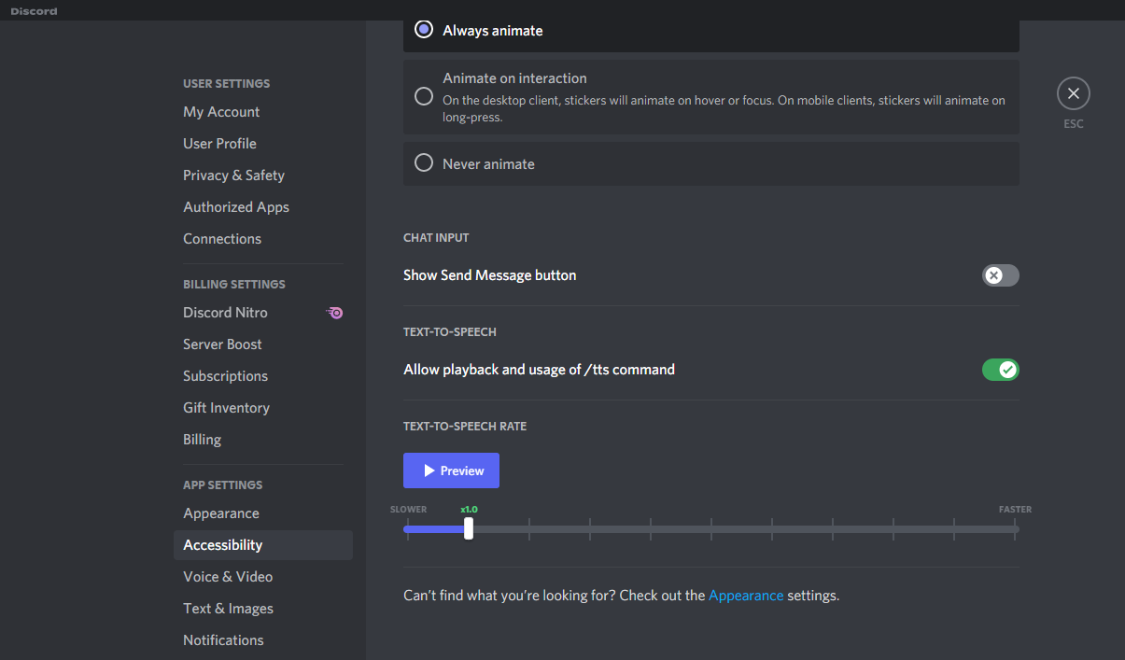Disable playback and usage of /tts command
Viewport: 1125px width, 660px height.
[x=1000, y=370]
